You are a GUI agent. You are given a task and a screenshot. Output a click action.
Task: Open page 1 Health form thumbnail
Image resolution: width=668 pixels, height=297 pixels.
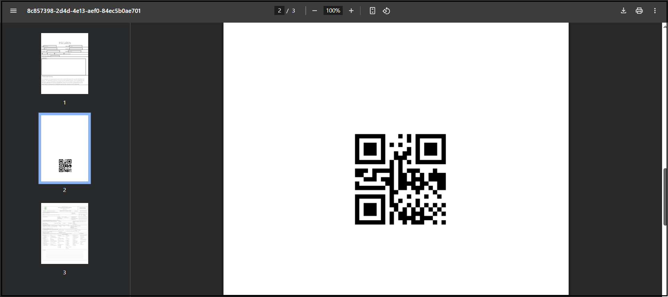coord(64,63)
